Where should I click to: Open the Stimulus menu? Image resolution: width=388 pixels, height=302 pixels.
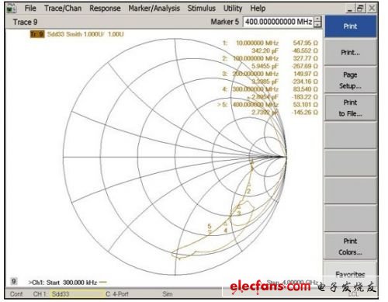point(202,9)
